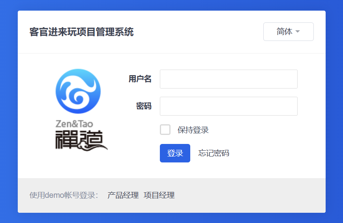Open the 忘记密码 link
Viewport: 343px width, 223px height.
pos(214,153)
